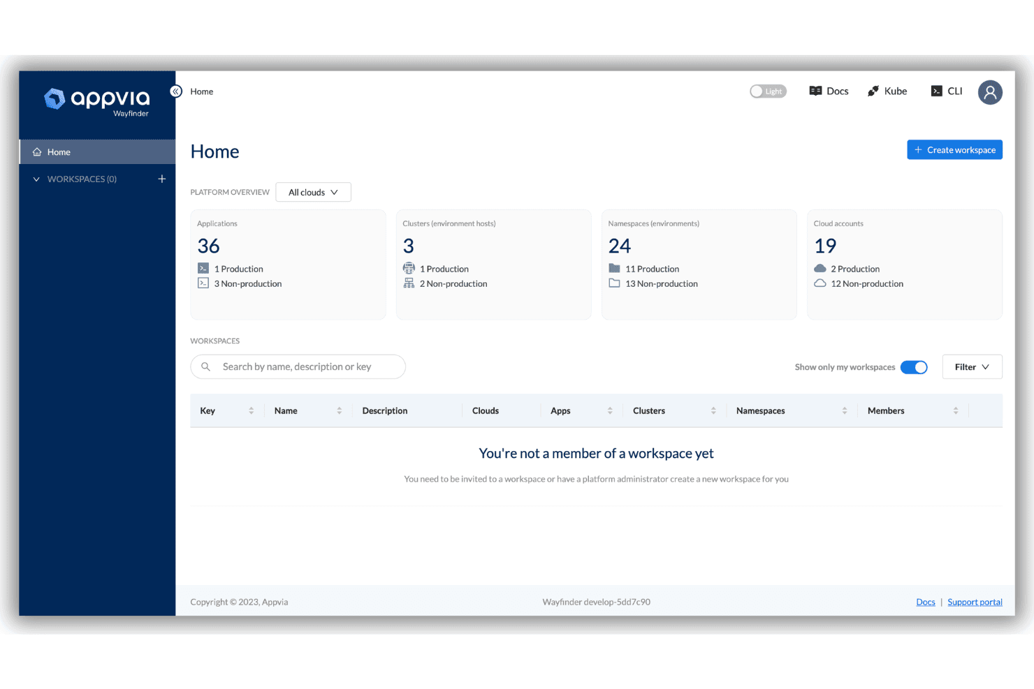Click the Production applications terminal icon
1034x689 pixels.
click(x=203, y=268)
